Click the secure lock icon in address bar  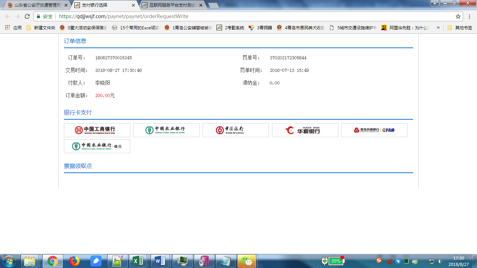tap(37, 16)
